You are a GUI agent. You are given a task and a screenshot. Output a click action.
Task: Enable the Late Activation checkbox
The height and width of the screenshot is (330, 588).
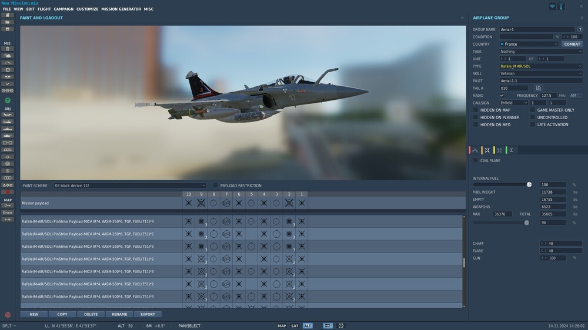(x=533, y=124)
